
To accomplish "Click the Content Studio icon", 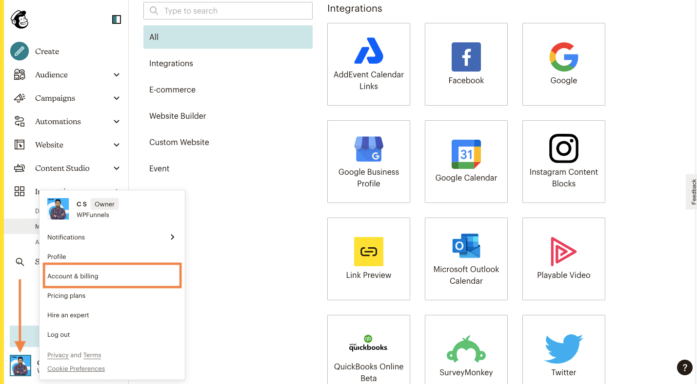I will tap(20, 168).
